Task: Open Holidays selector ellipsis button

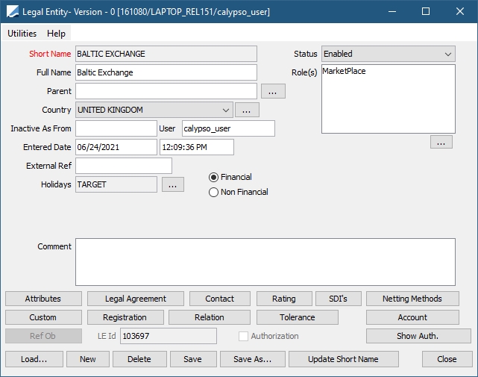Action: tap(173, 184)
